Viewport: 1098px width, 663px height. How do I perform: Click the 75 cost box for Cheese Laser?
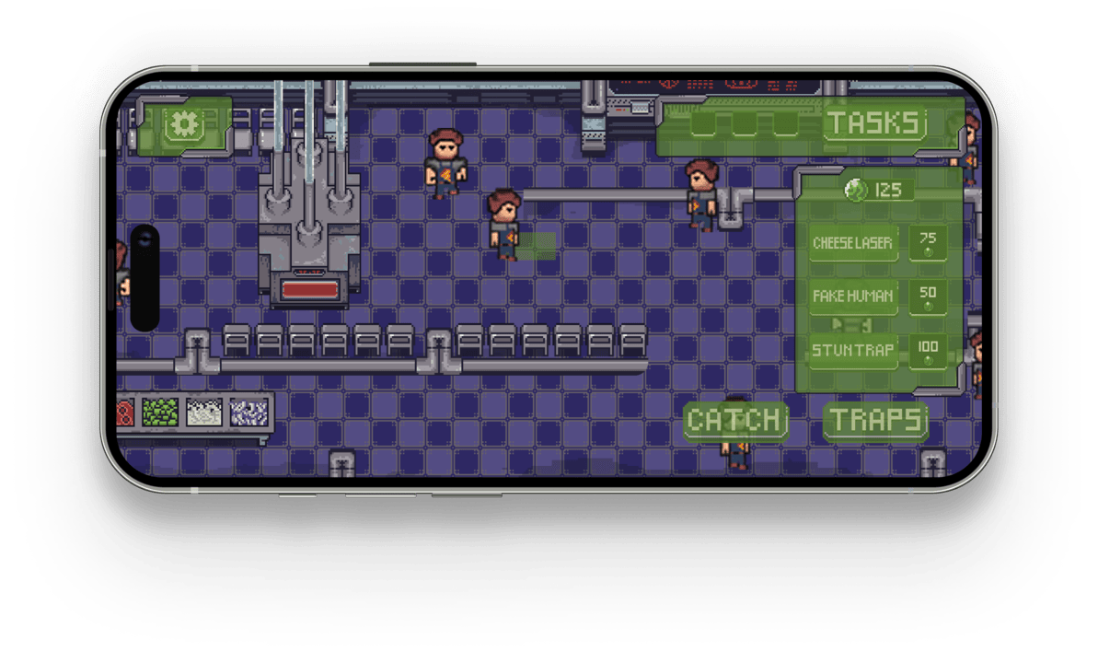[x=928, y=242]
